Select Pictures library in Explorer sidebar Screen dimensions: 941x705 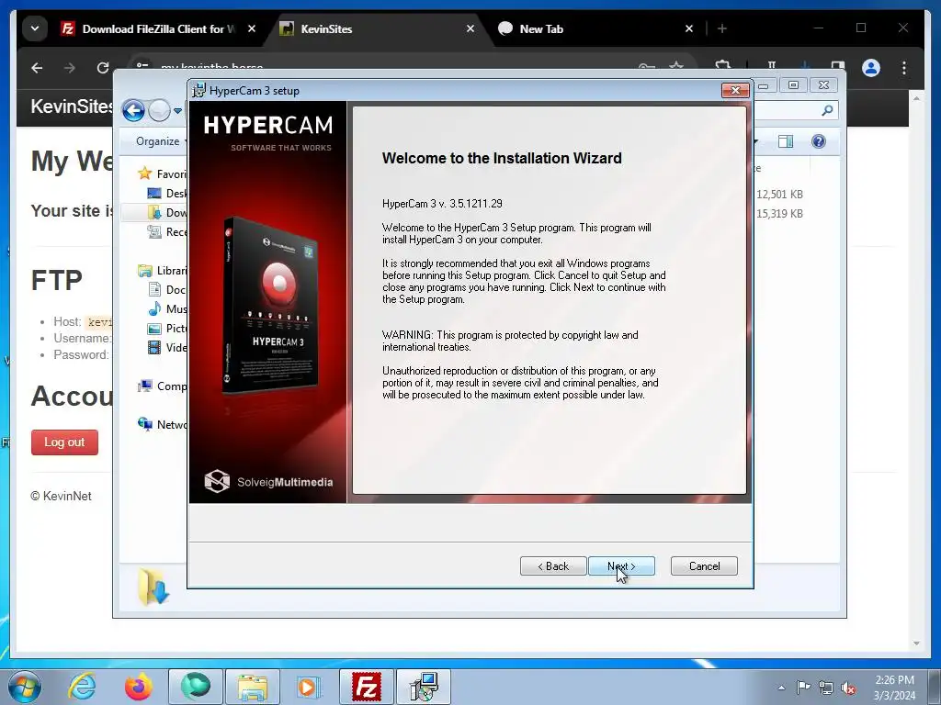tap(167, 328)
